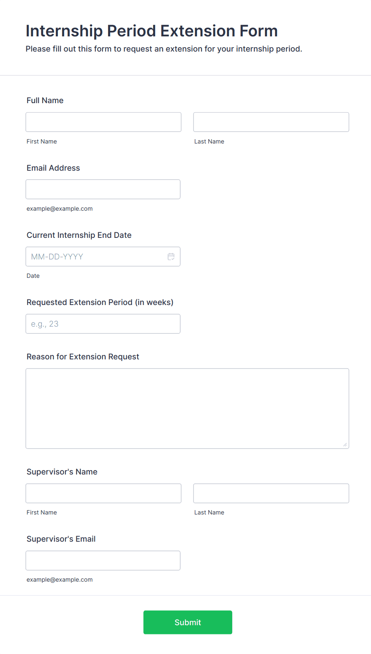This screenshot has width=371, height=654.
Task: Focus the supervisor's First Name input
Action: click(x=103, y=493)
